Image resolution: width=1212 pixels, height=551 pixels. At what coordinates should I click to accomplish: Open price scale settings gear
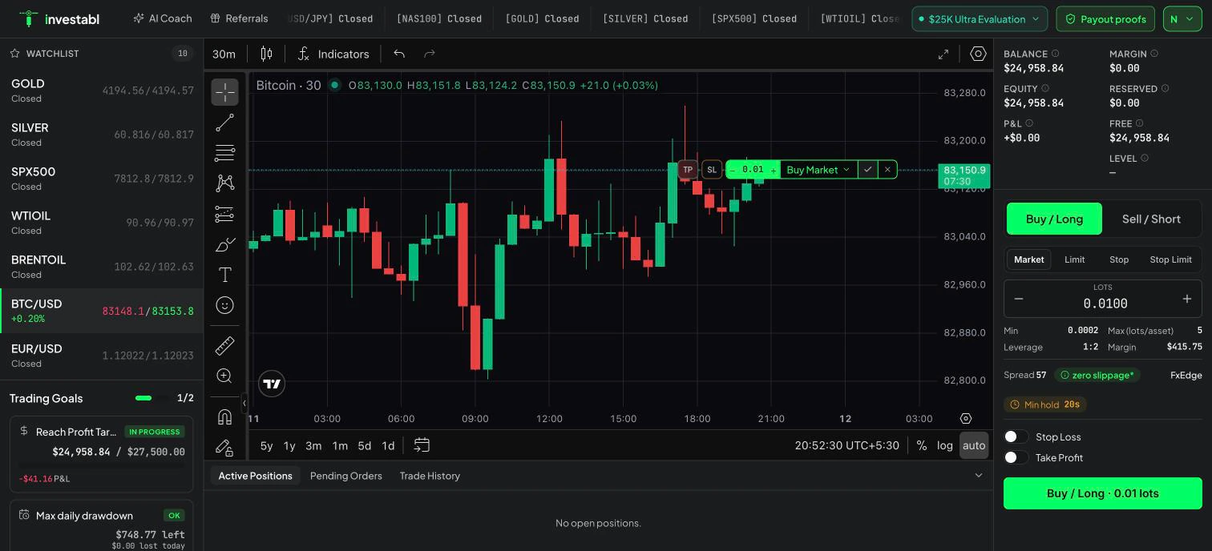(966, 418)
